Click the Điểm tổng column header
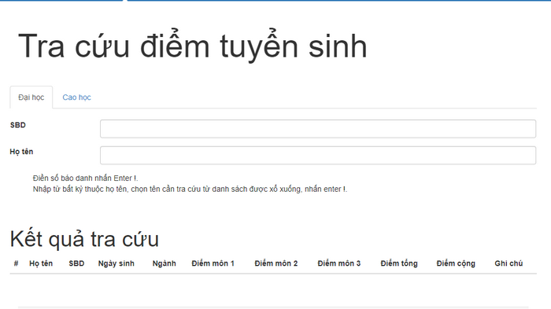 pyautogui.click(x=399, y=263)
